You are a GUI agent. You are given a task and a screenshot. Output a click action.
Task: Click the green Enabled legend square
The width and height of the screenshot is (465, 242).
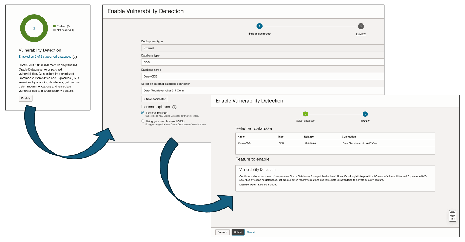[54, 26]
